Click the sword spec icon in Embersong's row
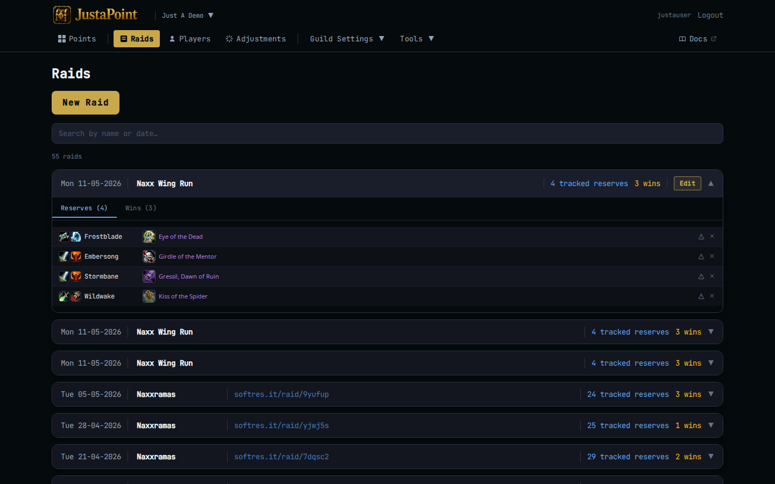Viewport: 775px width, 484px height. [64, 257]
